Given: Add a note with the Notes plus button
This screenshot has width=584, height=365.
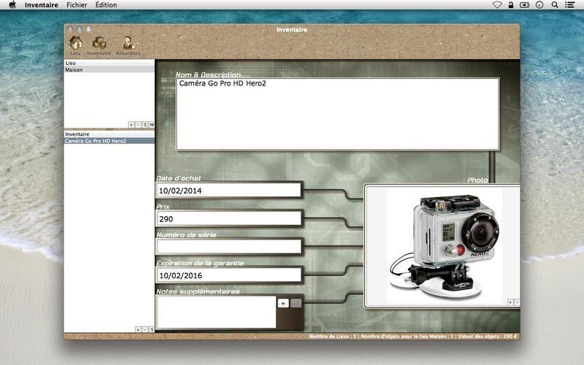Looking at the screenshot, I should tap(283, 303).
